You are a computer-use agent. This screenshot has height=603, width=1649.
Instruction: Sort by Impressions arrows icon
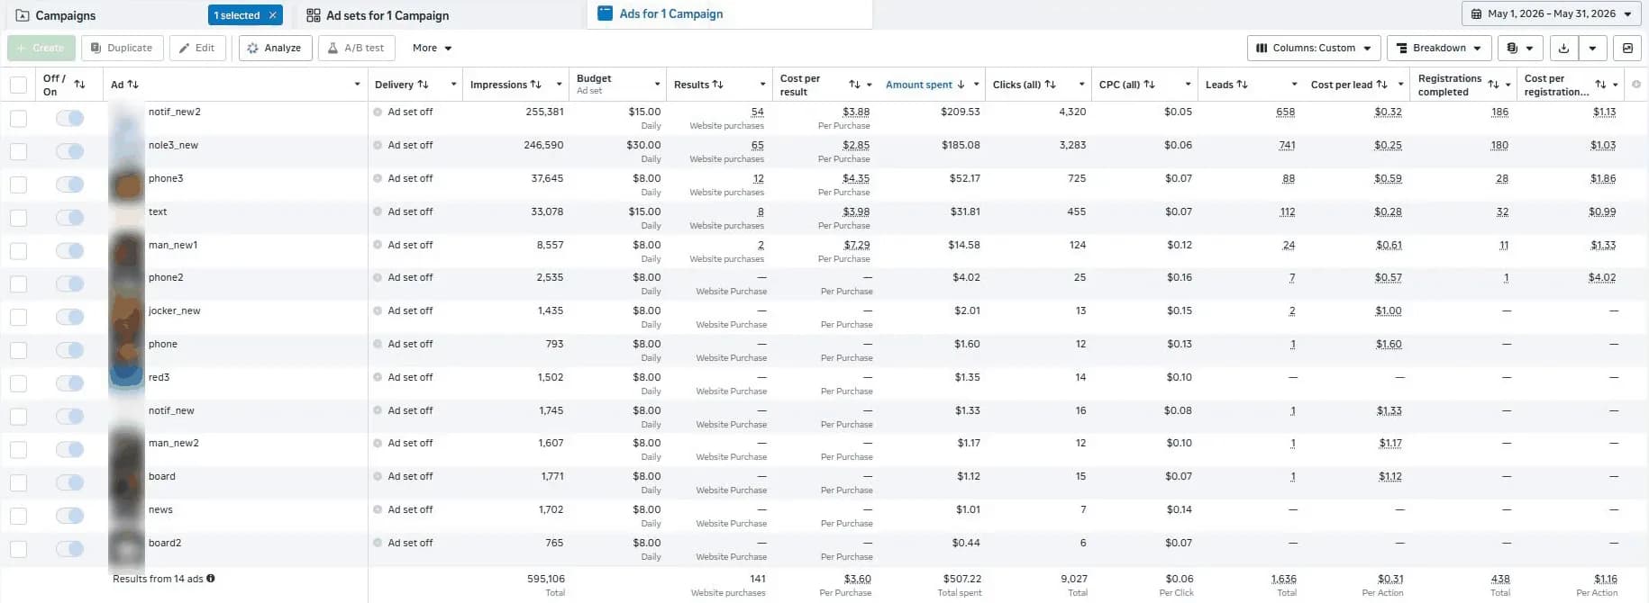[536, 85]
